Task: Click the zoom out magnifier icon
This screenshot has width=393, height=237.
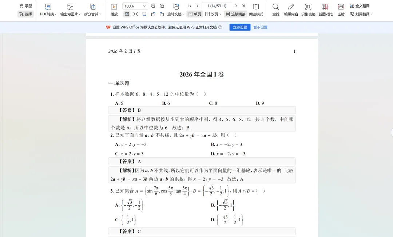Action: click(153, 6)
